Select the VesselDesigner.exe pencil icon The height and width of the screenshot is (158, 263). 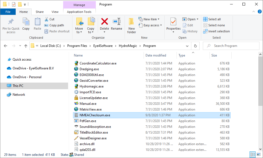[76, 138]
